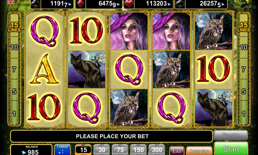This screenshot has height=155, width=258.
Task: Select the clubs jackpot icon
Action: click(x=36, y=4)
